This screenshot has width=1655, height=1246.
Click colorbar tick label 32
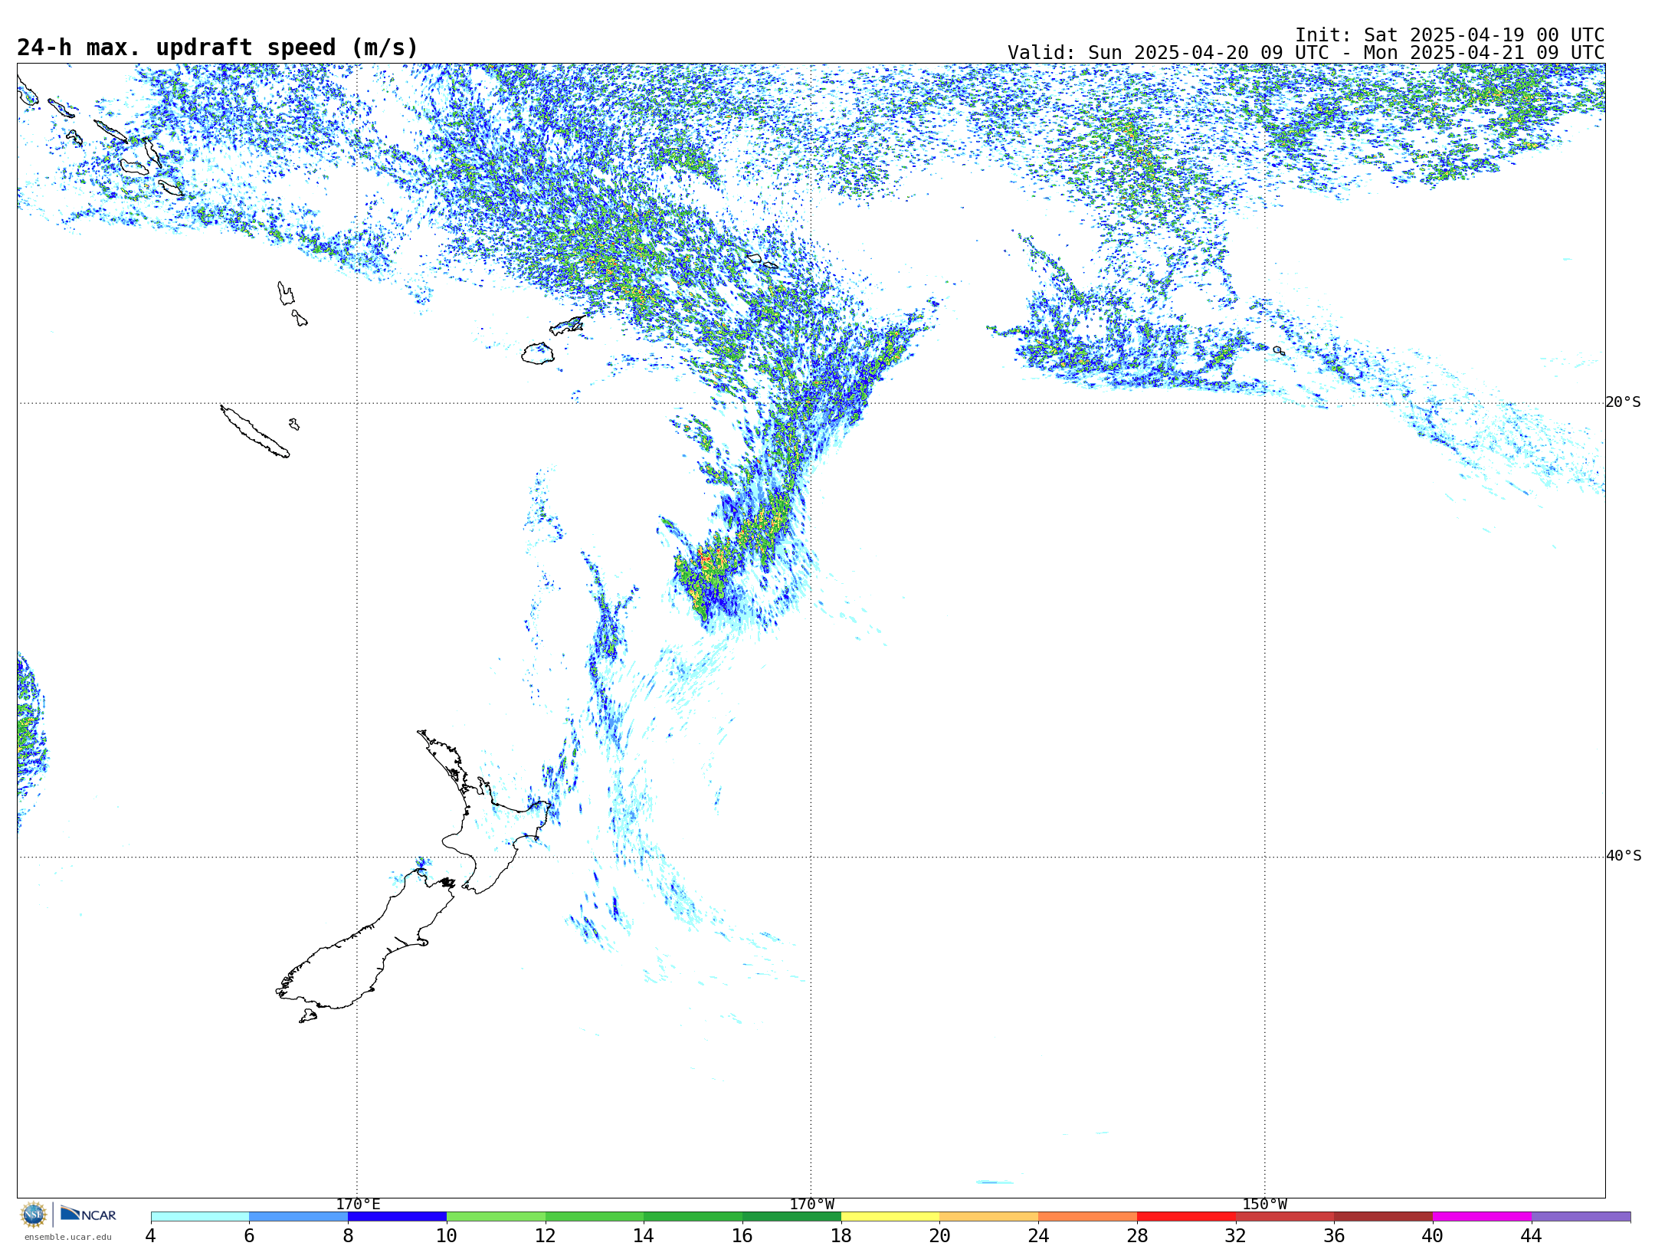[1236, 1235]
